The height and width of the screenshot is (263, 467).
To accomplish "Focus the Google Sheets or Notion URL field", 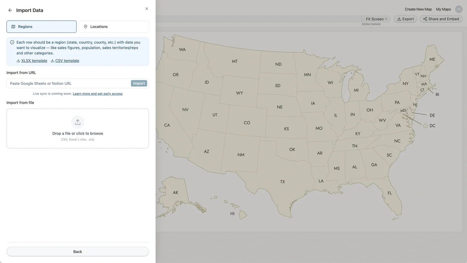I will [69, 84].
